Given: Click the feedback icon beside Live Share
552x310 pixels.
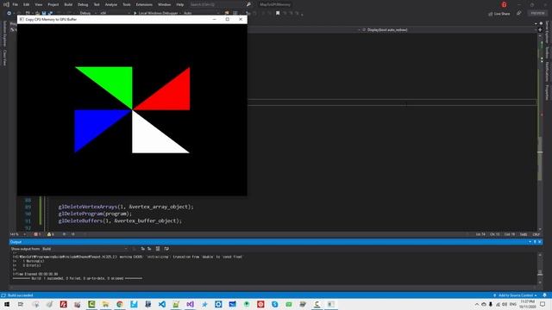Looking at the screenshot, I should 519,13.
